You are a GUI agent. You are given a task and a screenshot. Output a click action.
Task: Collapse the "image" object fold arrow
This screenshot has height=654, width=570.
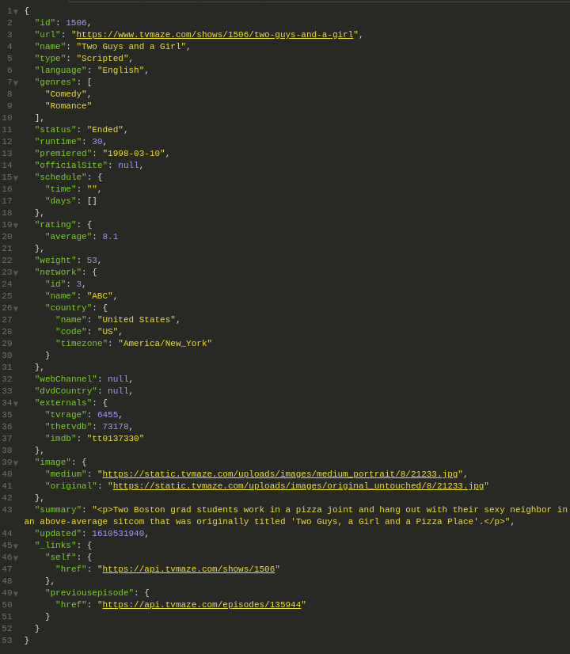click(x=15, y=463)
